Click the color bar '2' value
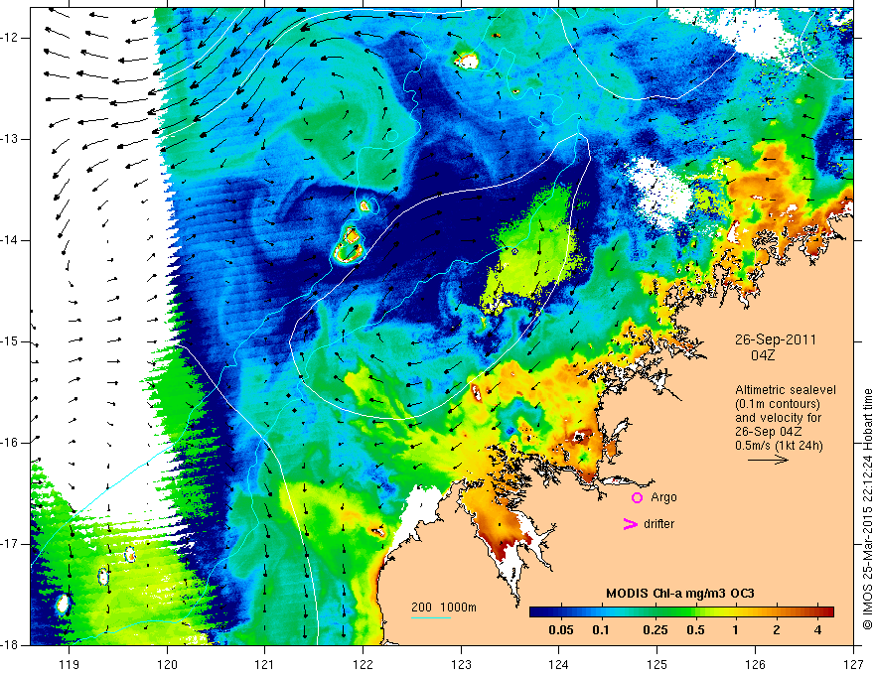This screenshot has height=675, width=874. 777,630
